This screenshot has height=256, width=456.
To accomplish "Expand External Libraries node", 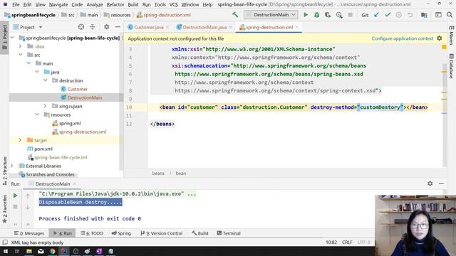I will 12,166.
